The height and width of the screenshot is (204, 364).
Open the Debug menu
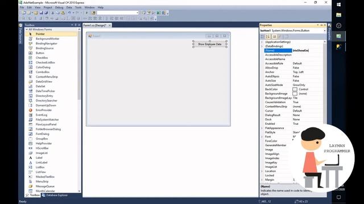(59, 7)
